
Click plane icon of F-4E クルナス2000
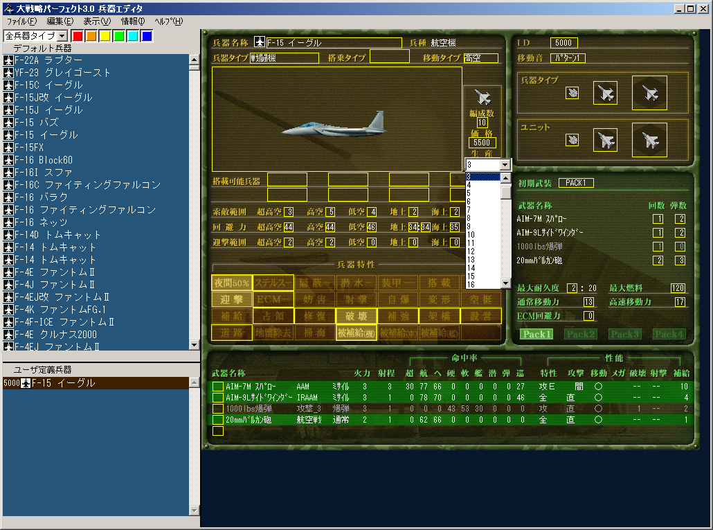coord(8,335)
